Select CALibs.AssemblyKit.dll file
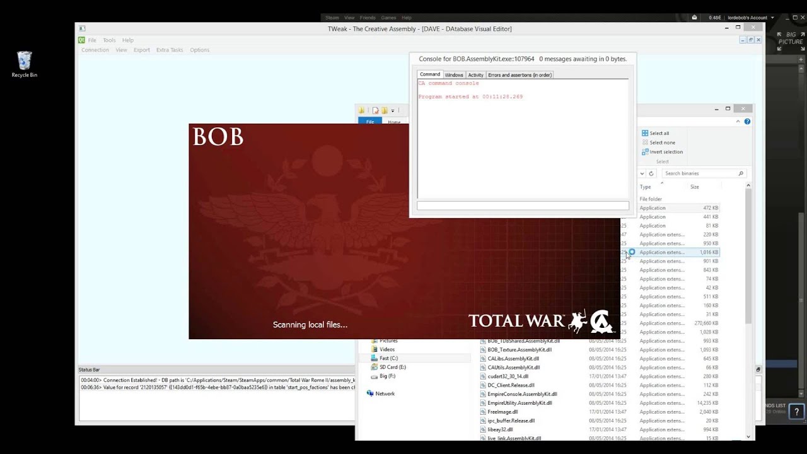Viewport: 807px width, 454px height. [513, 358]
